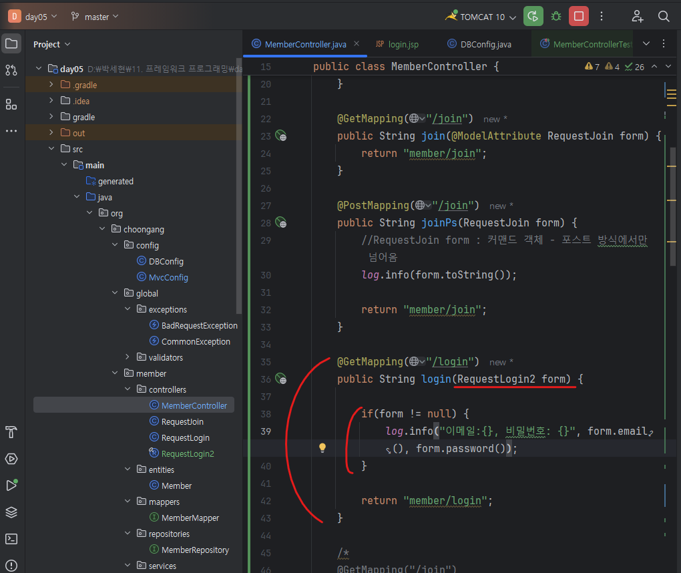Expand the .idea folder
The width and height of the screenshot is (681, 573).
click(51, 100)
